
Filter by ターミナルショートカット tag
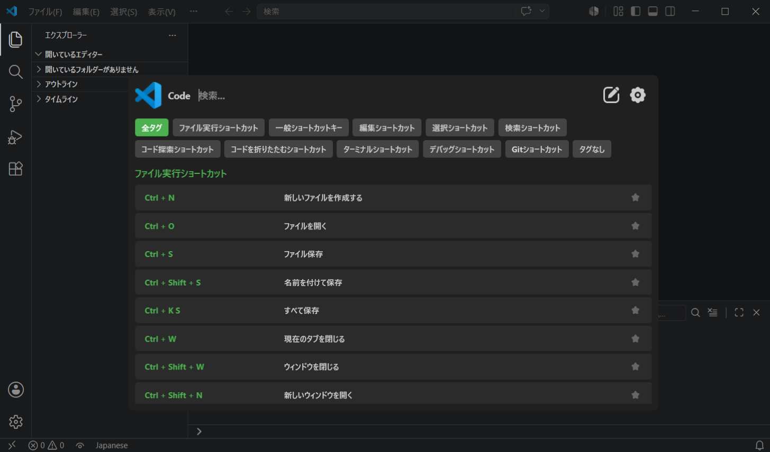tap(378, 149)
